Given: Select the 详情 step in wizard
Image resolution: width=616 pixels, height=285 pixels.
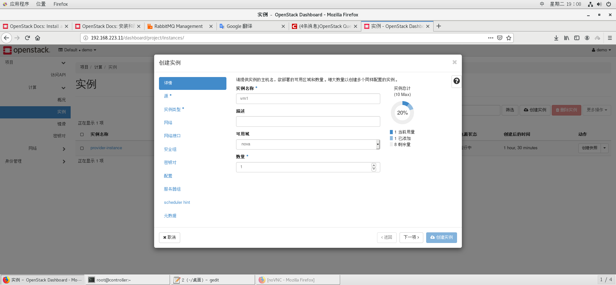Looking at the screenshot, I should pyautogui.click(x=193, y=83).
